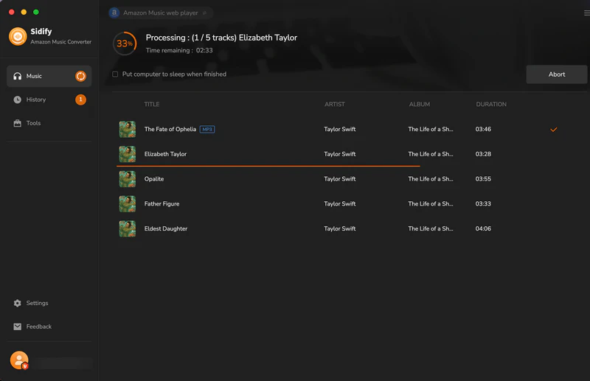
Task: Click album art for Father Figure
Action: tap(127, 204)
